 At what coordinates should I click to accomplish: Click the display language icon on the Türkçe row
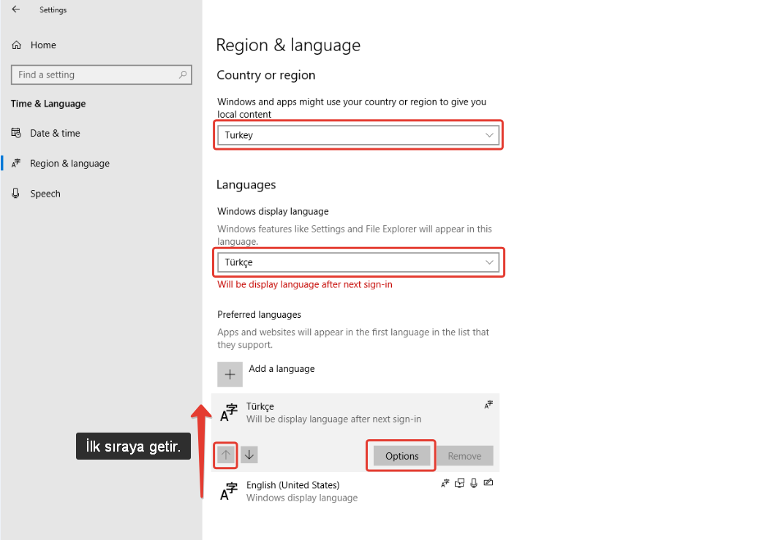pos(488,404)
